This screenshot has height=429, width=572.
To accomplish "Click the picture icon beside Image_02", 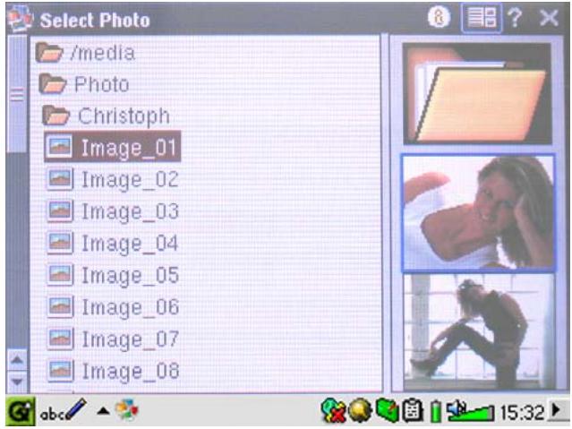I will click(60, 179).
